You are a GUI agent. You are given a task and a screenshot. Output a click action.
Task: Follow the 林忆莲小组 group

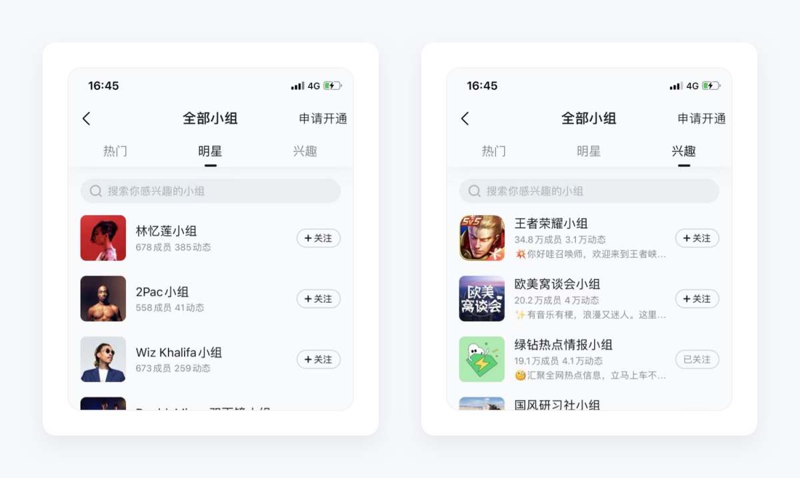pos(319,238)
